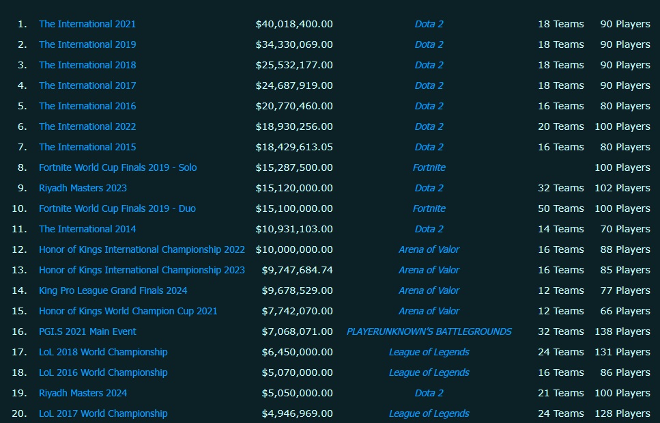The width and height of the screenshot is (660, 423).
Task: Click Dota 2 link in International 2018 row
Action: [x=429, y=65]
